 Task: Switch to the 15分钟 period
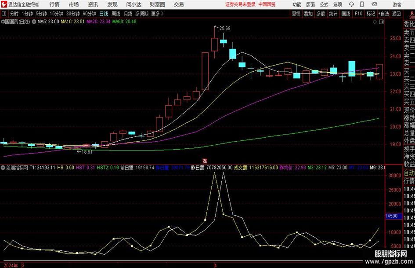(x=56, y=14)
